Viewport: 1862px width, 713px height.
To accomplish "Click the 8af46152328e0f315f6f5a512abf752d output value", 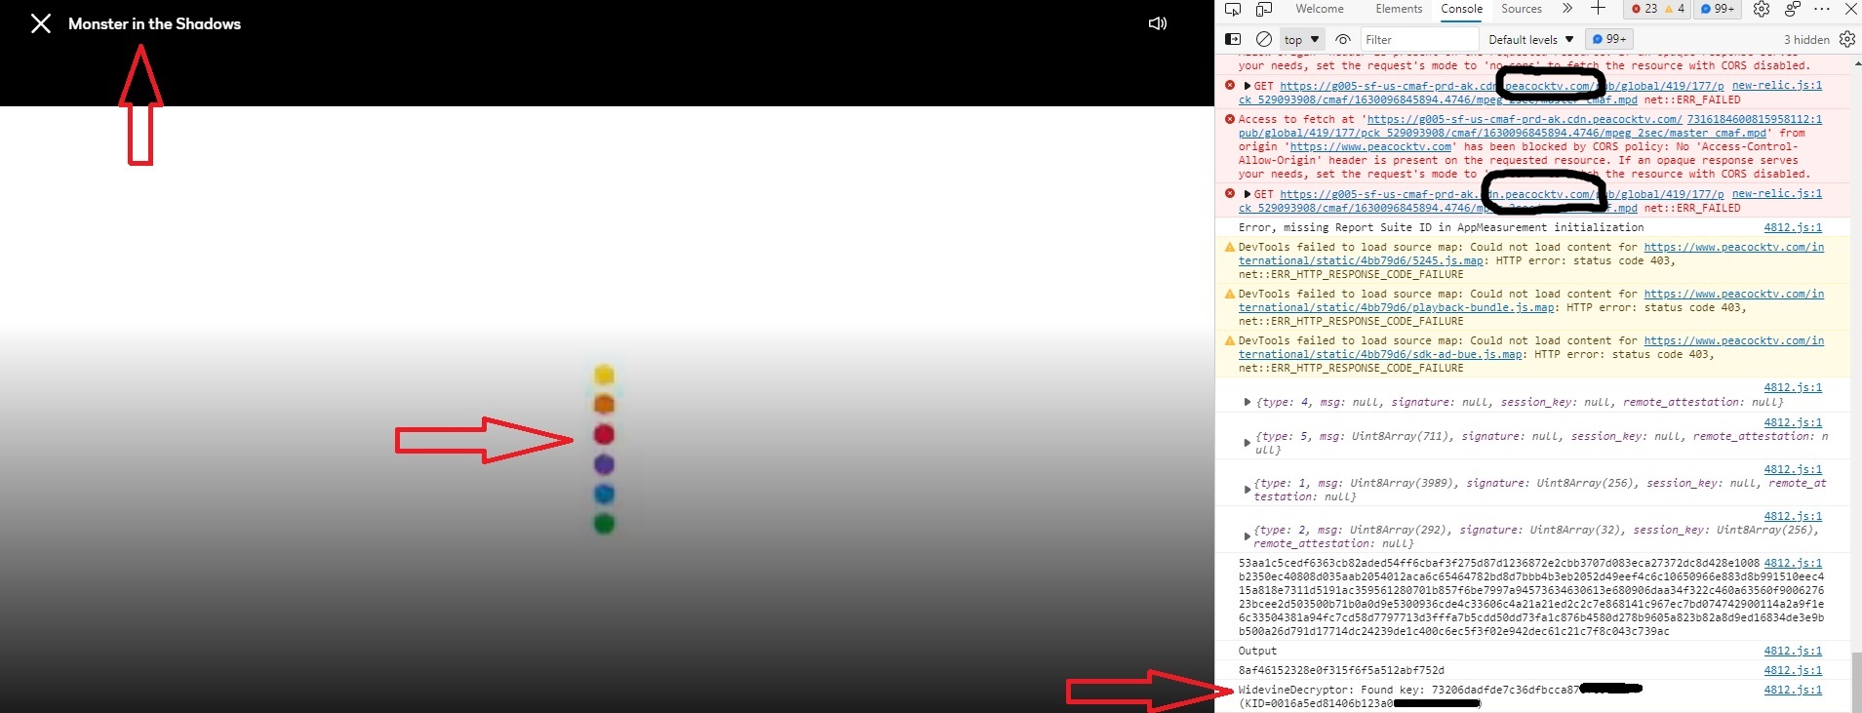I will (x=1341, y=670).
